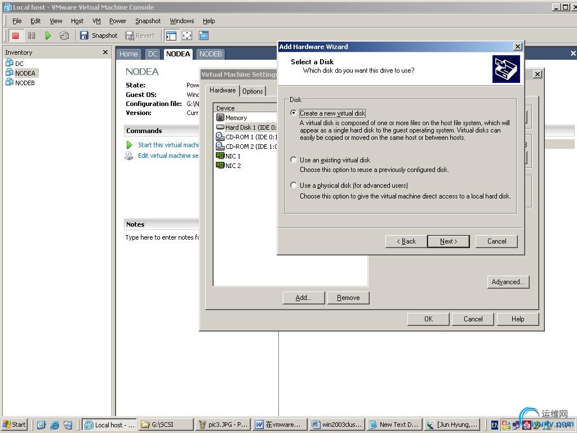Click OK in Virtual Machine Settings

tap(428, 319)
